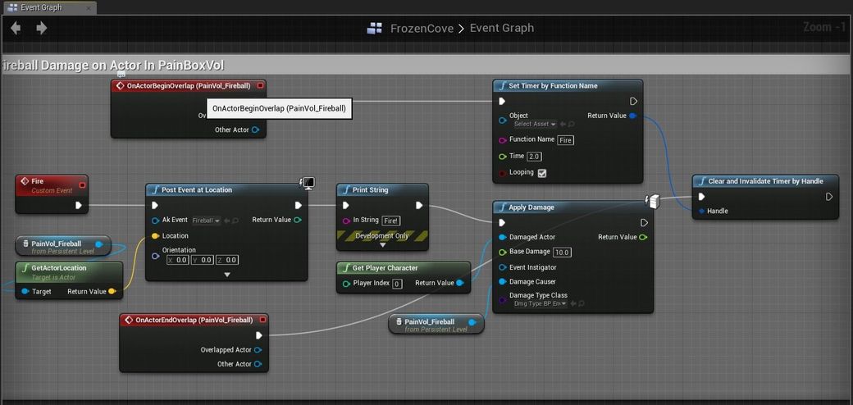The image size is (853, 405).
Task: Click the Event Instigator pin
Action: pyautogui.click(x=503, y=267)
